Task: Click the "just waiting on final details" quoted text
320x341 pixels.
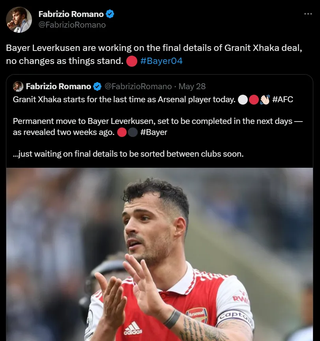Action: coord(128,154)
